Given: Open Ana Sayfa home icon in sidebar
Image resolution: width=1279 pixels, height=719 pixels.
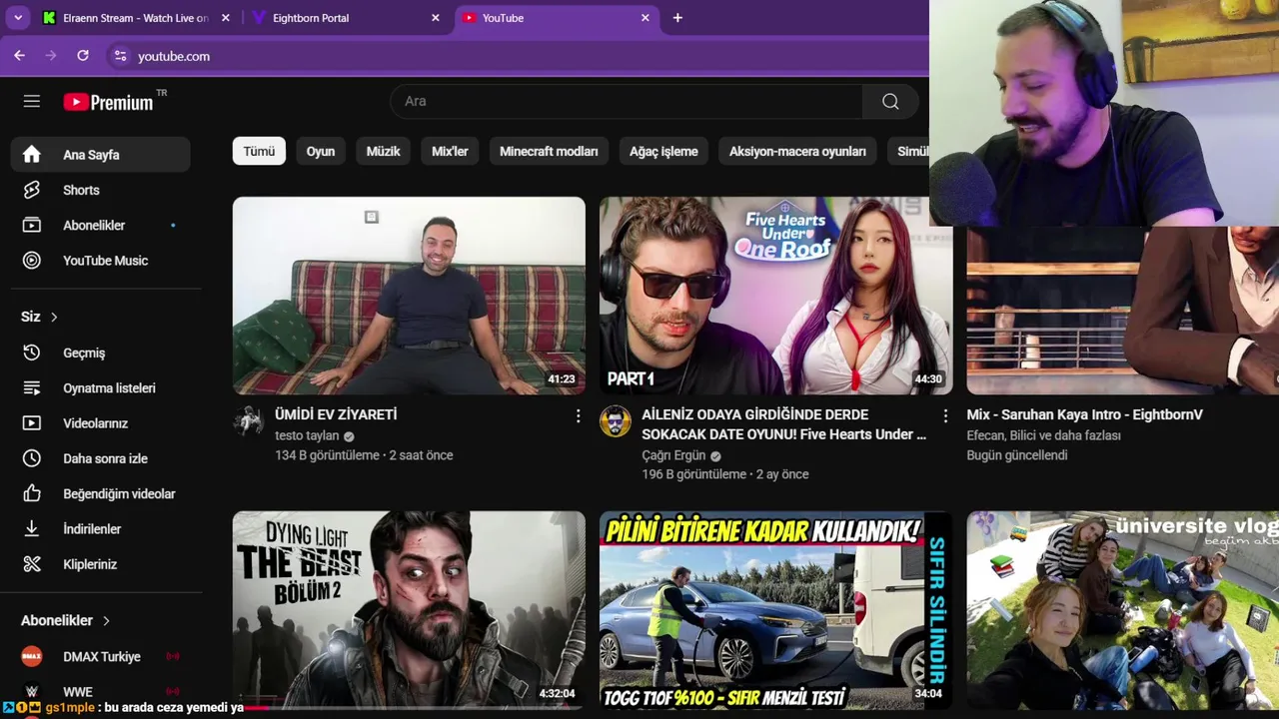Looking at the screenshot, I should 32,155.
